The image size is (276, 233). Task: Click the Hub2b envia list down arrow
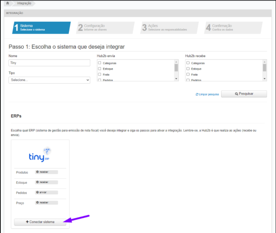(x=176, y=79)
